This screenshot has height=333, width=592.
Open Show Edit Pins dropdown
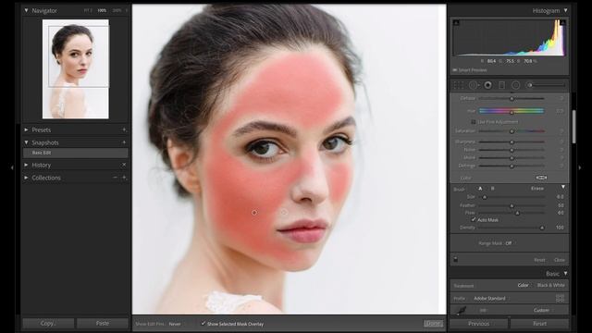pyautogui.click(x=175, y=324)
